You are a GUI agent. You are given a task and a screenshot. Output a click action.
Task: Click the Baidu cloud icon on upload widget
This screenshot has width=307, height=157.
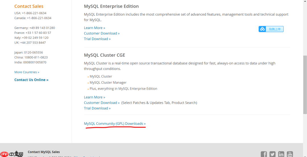262,29
